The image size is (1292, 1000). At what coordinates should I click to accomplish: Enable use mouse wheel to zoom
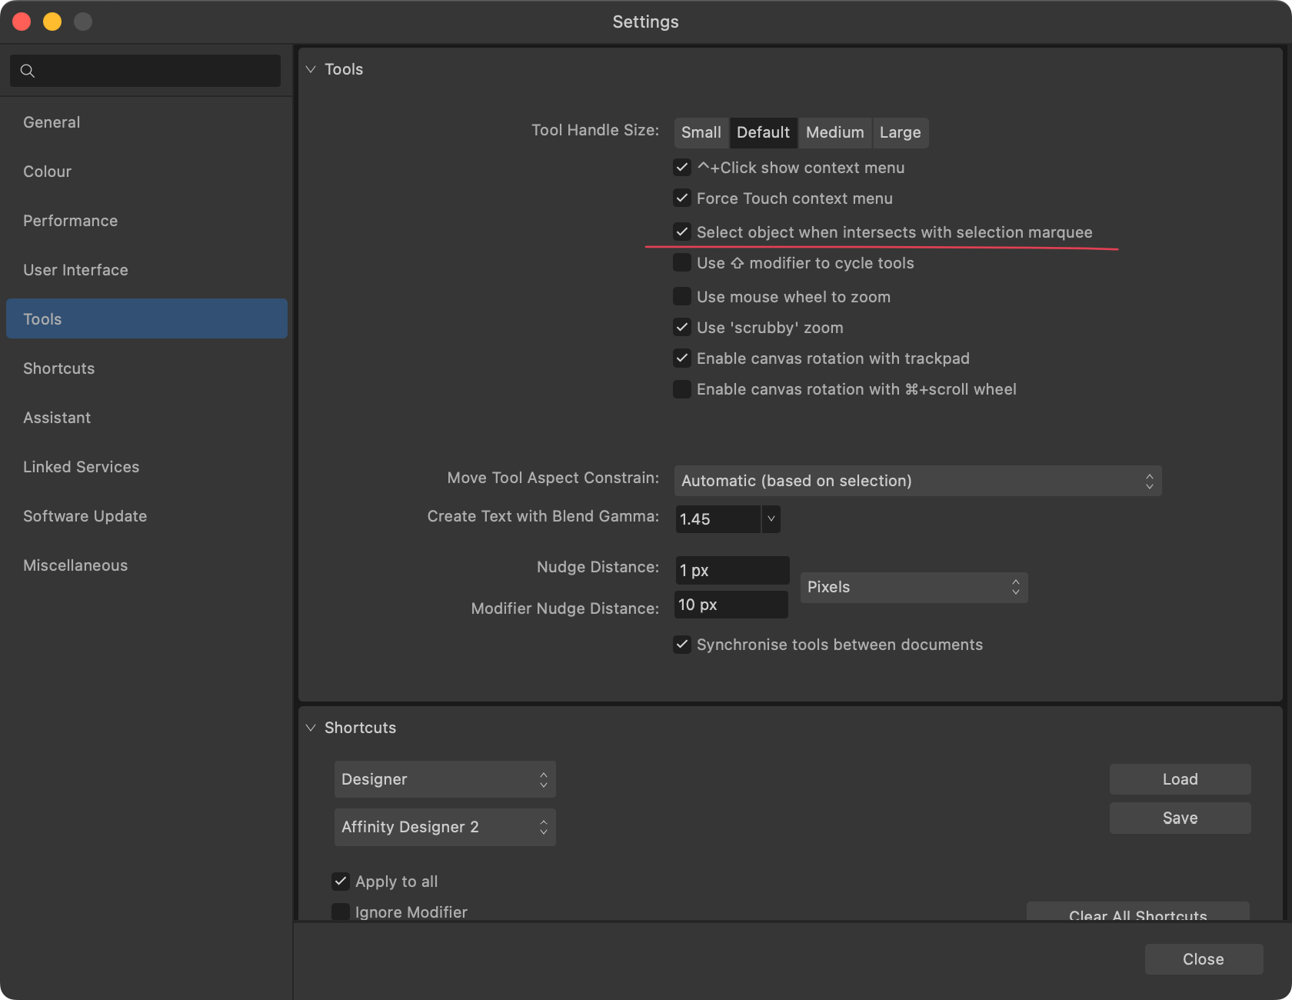tap(682, 296)
